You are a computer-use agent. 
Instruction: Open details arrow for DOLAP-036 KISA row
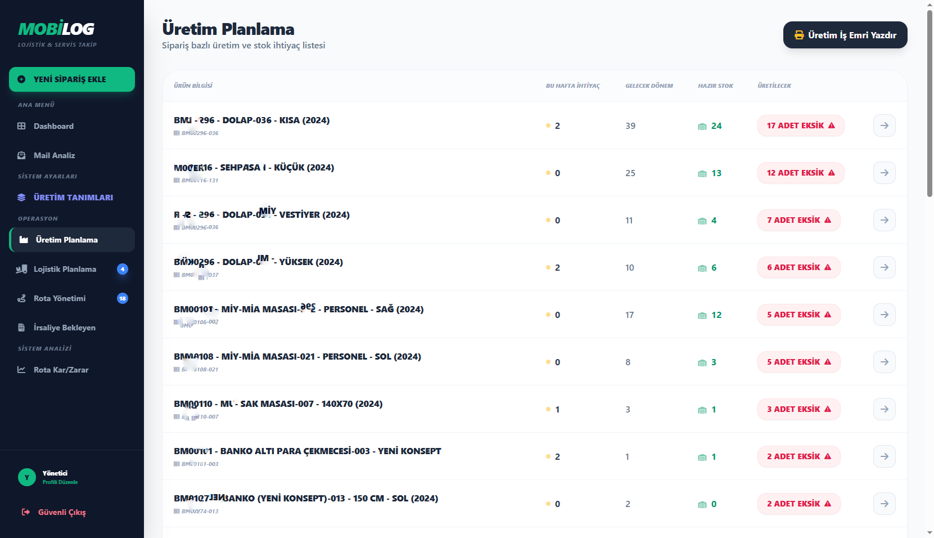[x=884, y=125]
